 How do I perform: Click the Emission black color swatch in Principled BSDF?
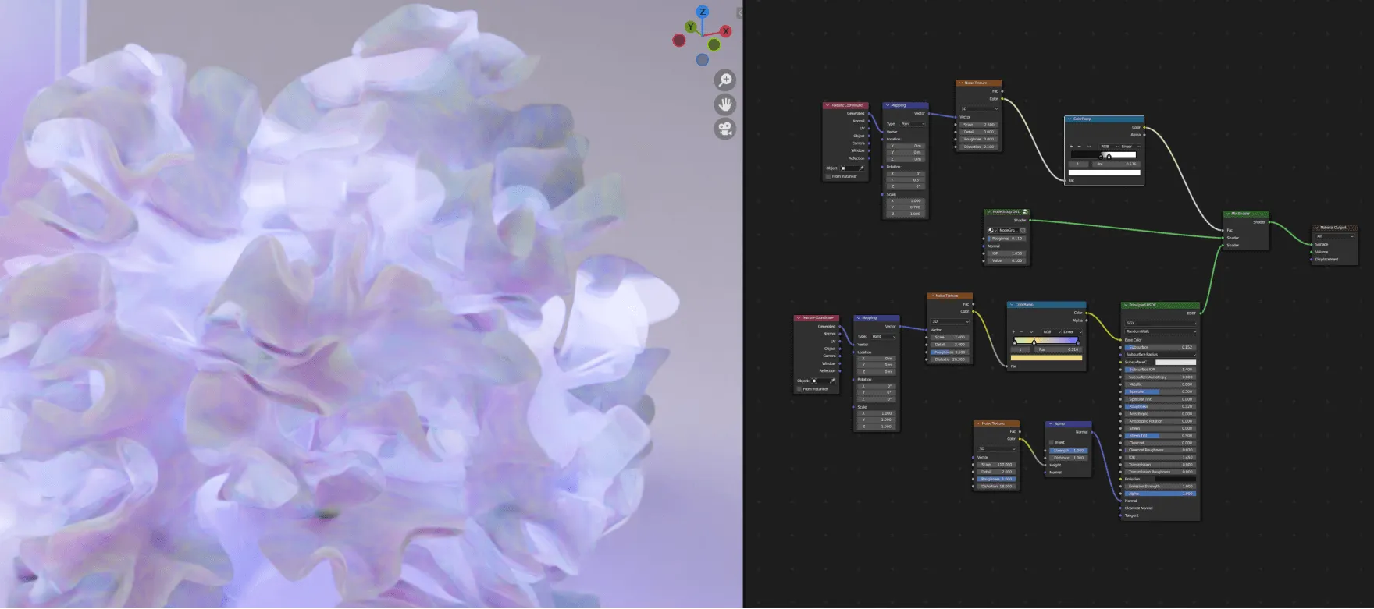1176,479
